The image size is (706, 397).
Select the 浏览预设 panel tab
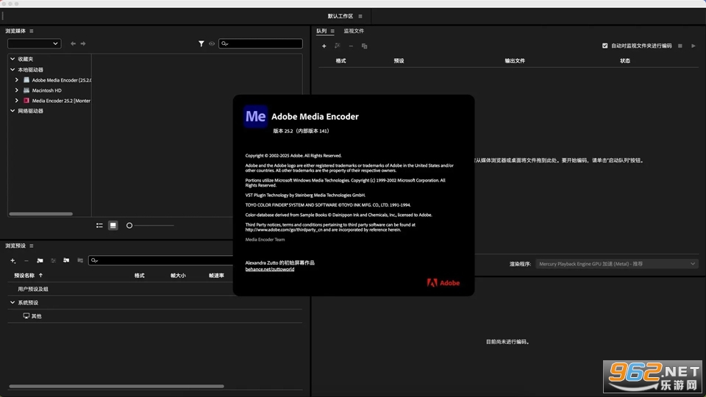click(x=15, y=246)
